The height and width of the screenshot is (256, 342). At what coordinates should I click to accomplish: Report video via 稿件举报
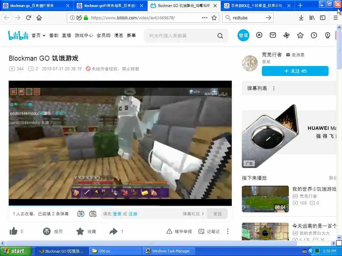(x=179, y=231)
